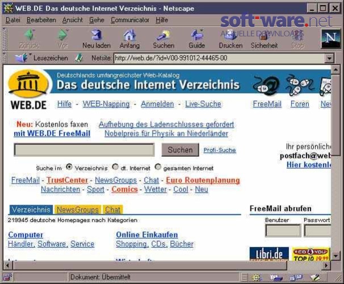This screenshot has width=344, height=284.
Task: Click the page location proxy icon
Action: click(79, 58)
